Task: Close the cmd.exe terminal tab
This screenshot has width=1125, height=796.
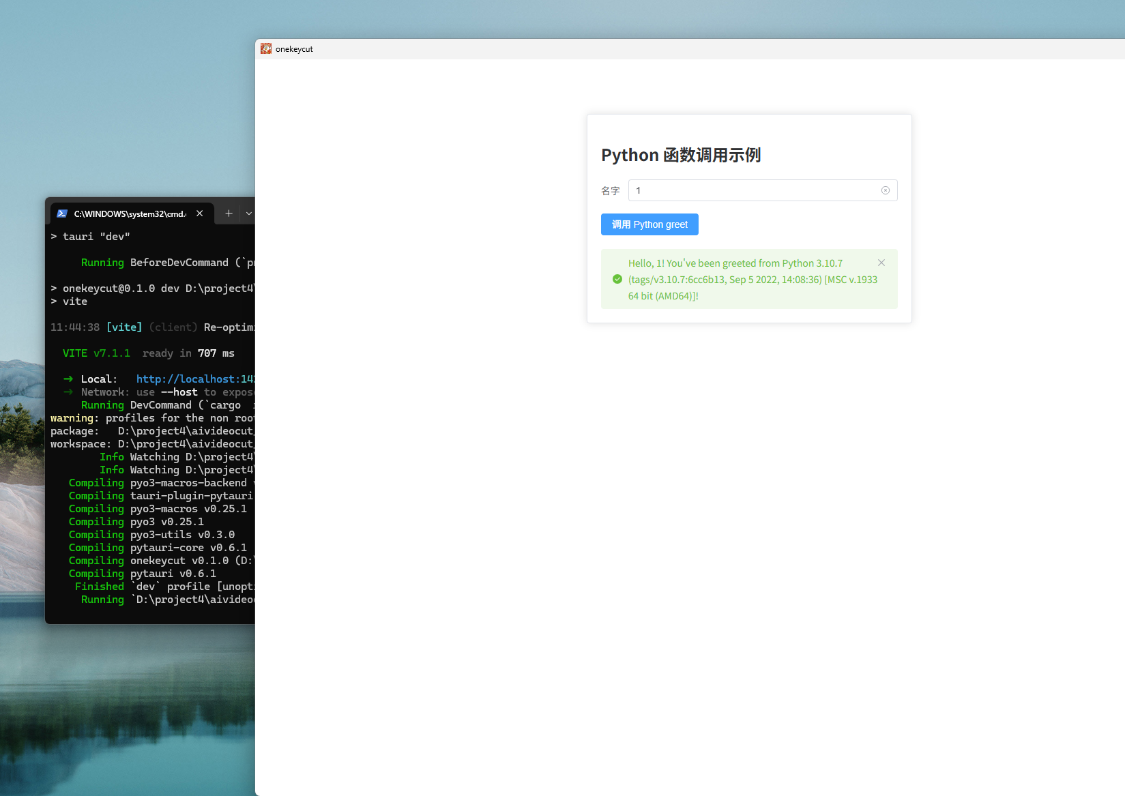Action: click(x=199, y=213)
